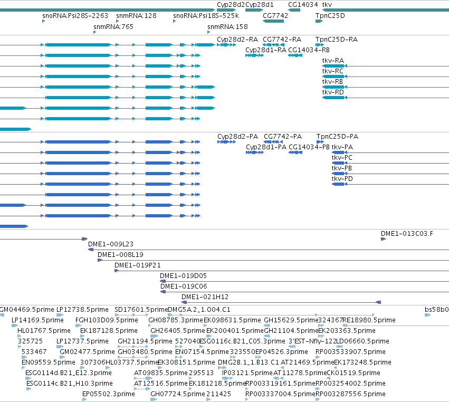This screenshot has height=402, width=449.
Task: Select the GM04469.5prime EST label
Action: click(26, 310)
